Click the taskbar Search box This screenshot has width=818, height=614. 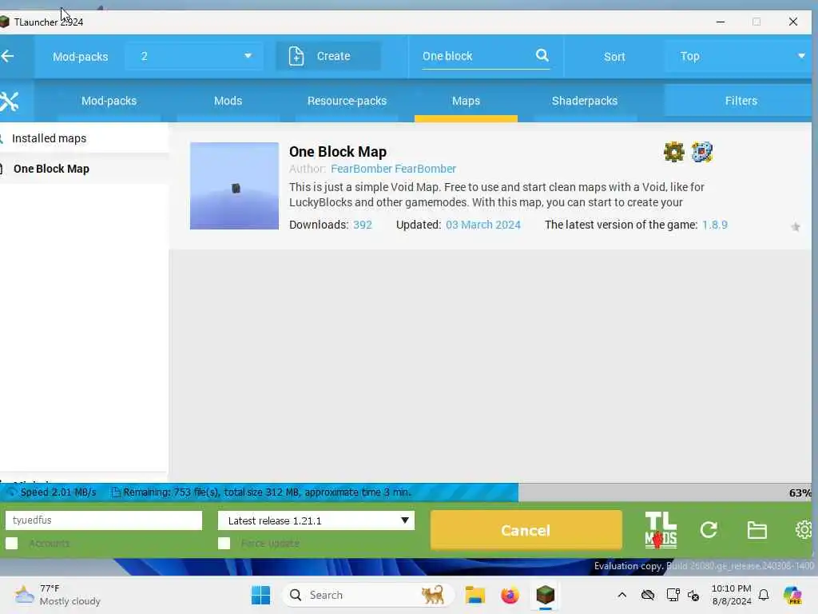tap(367, 595)
